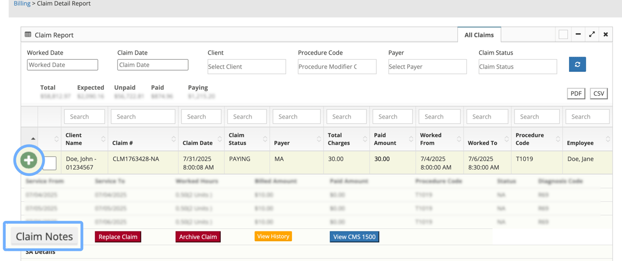622x261 pixels.
Task: Click the Archive Claim button
Action: pos(198,237)
